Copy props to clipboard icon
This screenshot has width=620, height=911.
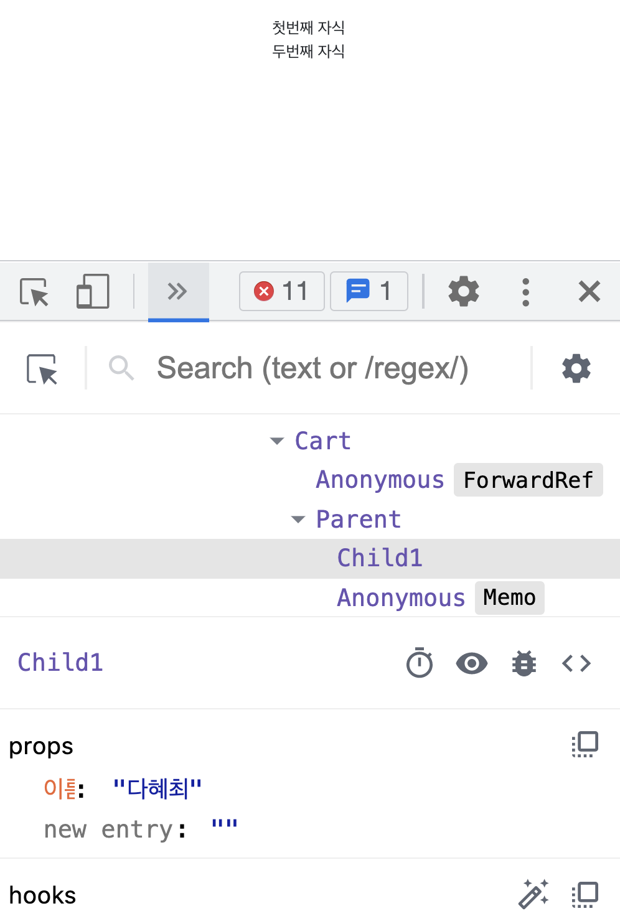click(x=585, y=744)
